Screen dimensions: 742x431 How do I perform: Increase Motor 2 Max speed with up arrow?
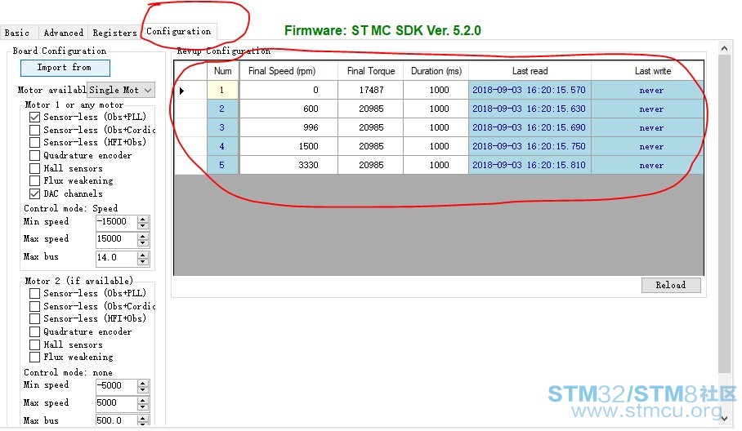(143, 400)
